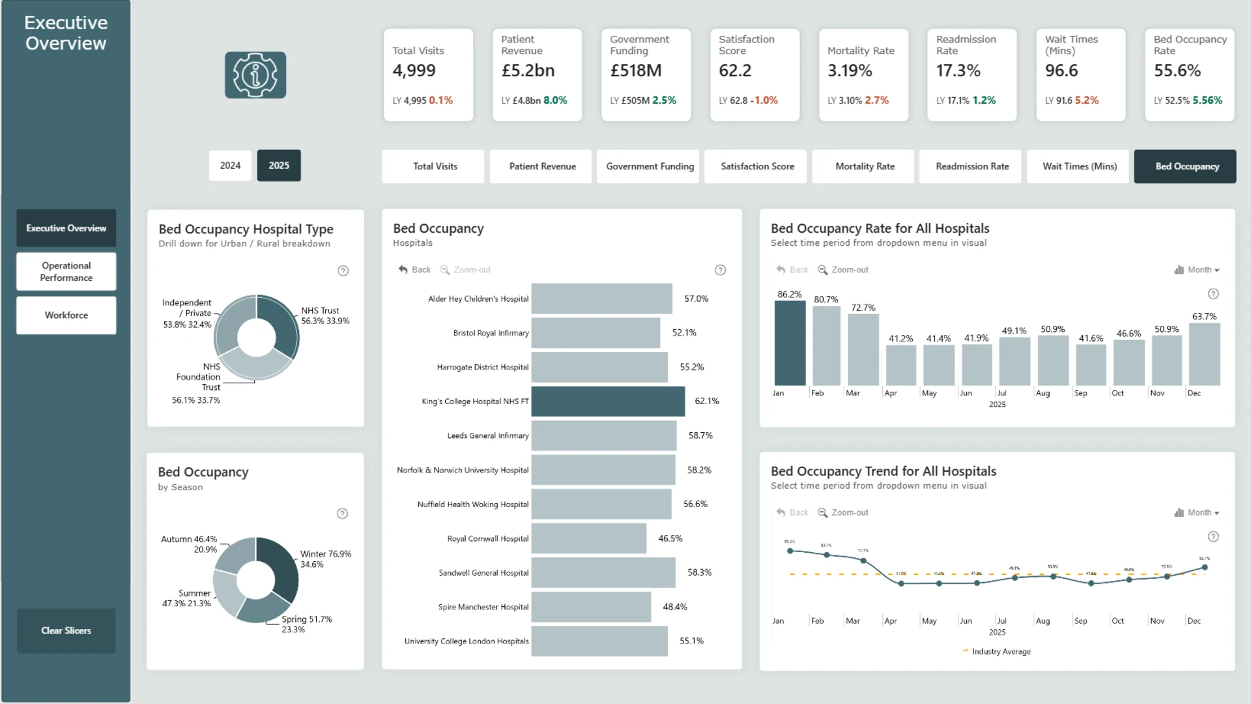The width and height of the screenshot is (1251, 704).
Task: Toggle the Mortality Rate metric selector
Action: [865, 166]
